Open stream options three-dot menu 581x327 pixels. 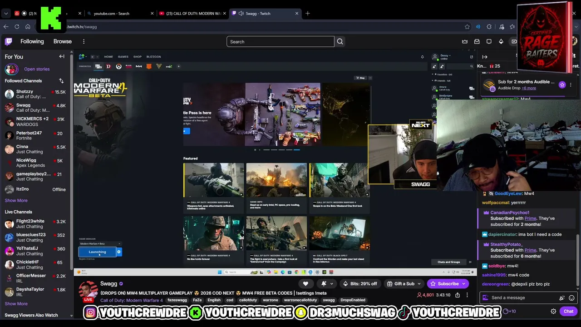pyautogui.click(x=467, y=295)
